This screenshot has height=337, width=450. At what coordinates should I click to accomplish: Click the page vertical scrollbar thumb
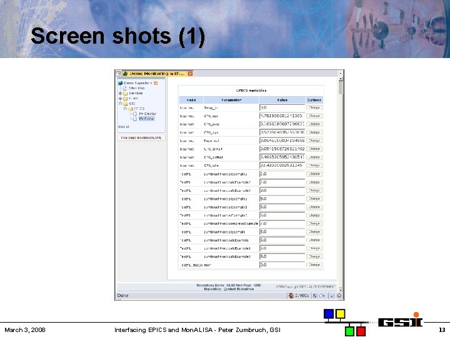[341, 88]
